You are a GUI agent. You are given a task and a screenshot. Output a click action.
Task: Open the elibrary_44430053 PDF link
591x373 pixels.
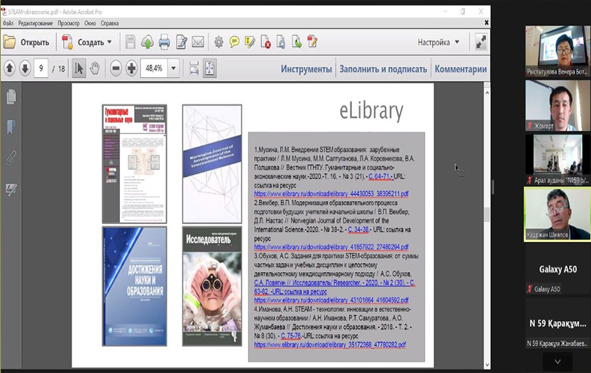pyautogui.click(x=331, y=193)
